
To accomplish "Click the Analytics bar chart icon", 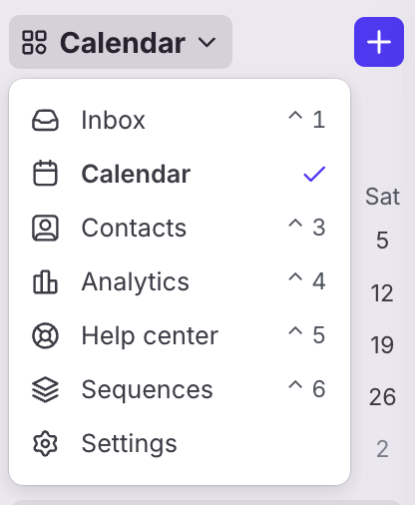I will coord(45,281).
